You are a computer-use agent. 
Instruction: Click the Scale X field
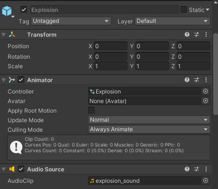(x=110, y=66)
